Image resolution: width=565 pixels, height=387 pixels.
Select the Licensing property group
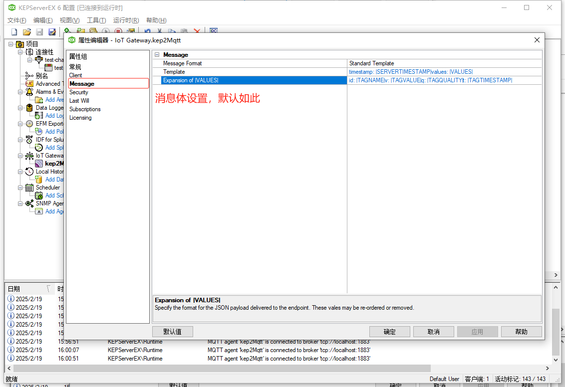tap(80, 118)
